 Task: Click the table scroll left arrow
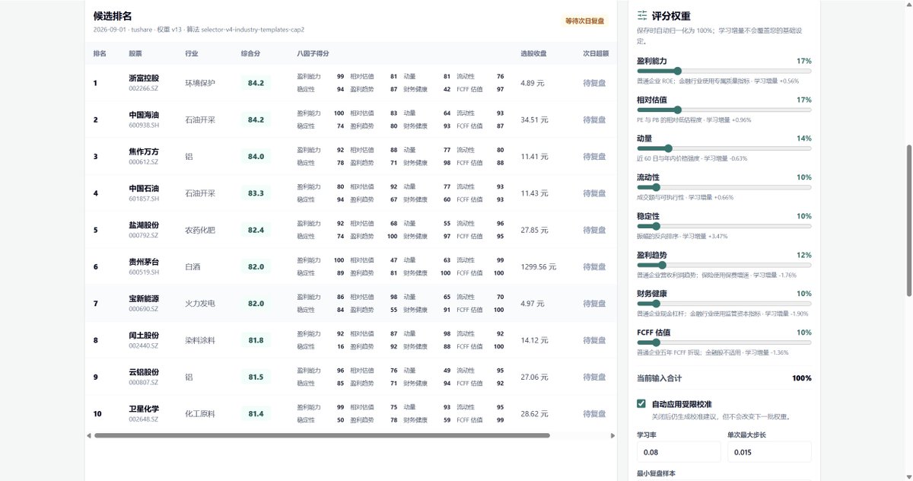(x=88, y=435)
